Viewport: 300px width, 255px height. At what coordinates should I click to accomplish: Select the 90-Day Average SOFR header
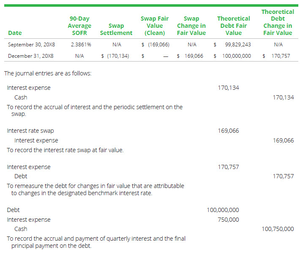pyautogui.click(x=80, y=26)
